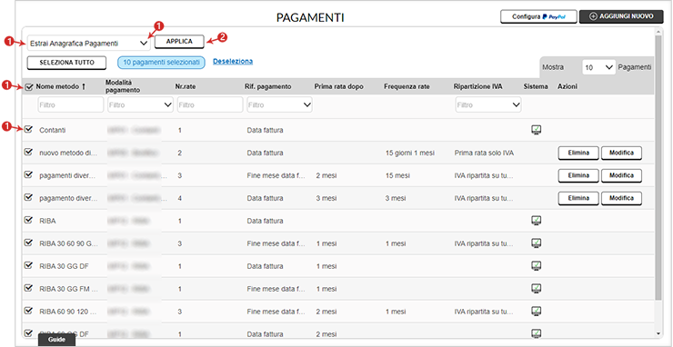Click the PAGAMENTI page title
This screenshot has width=673, height=347.
[x=310, y=17]
